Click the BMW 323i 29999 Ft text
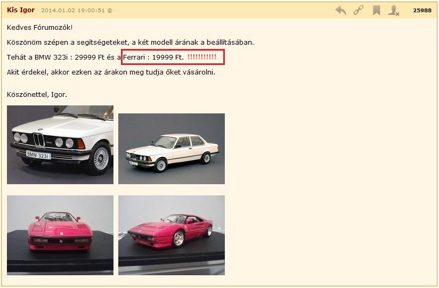Image resolution: width=439 pixels, height=288 pixels. [67, 57]
